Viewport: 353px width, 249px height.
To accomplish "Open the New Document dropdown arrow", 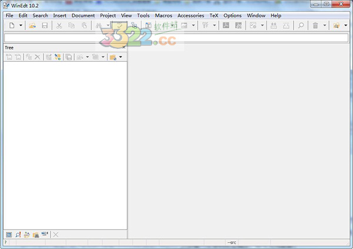I will pyautogui.click(x=21, y=25).
